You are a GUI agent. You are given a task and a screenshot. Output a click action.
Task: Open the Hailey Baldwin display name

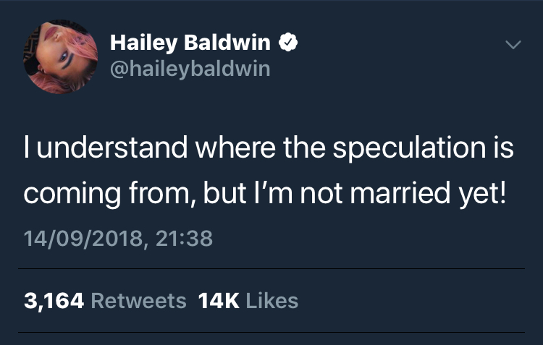tap(190, 43)
